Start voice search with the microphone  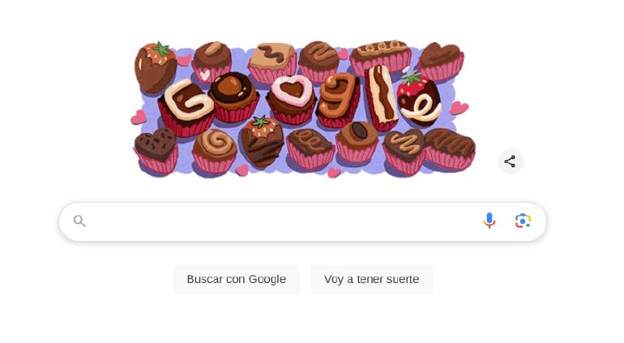[x=489, y=221]
